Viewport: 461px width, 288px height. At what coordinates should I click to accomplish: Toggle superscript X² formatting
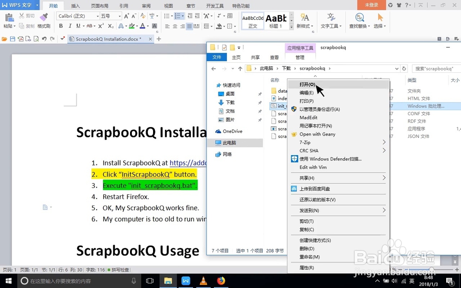click(101, 26)
